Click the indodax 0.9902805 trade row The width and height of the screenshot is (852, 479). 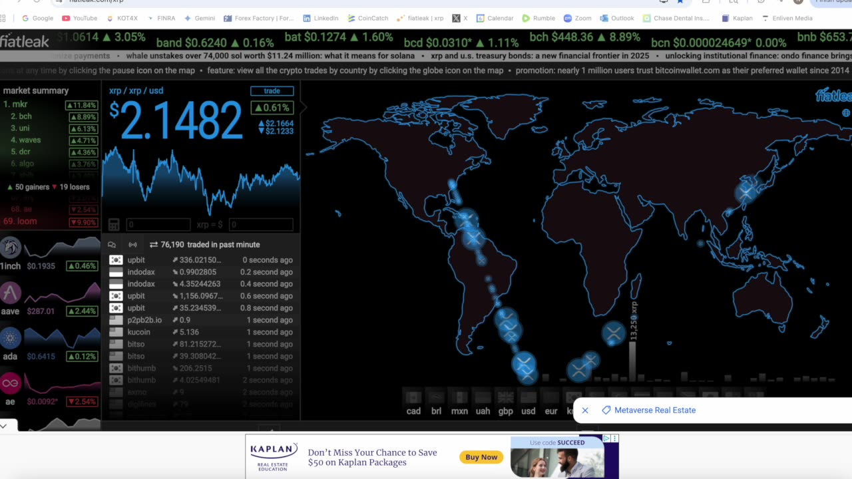tap(200, 272)
